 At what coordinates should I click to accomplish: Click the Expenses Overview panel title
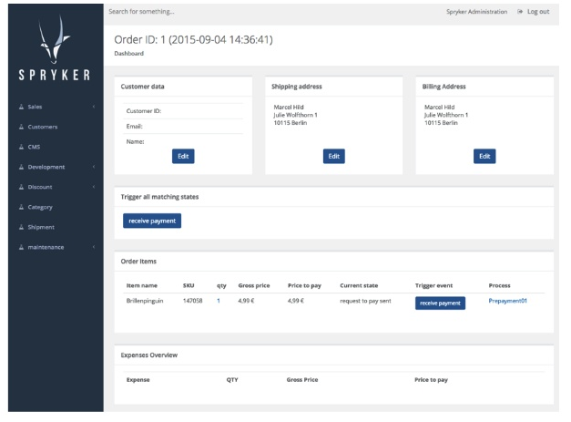149,355
